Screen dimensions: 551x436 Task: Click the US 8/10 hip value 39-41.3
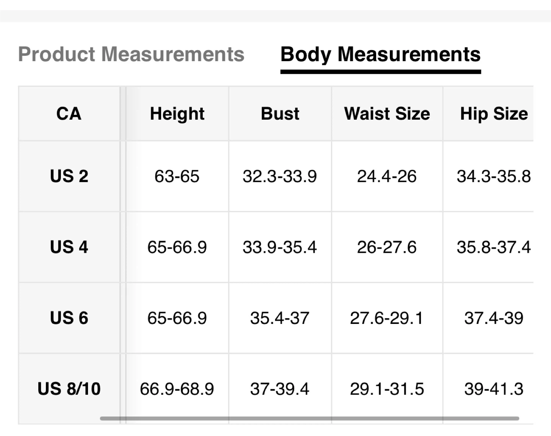point(494,389)
